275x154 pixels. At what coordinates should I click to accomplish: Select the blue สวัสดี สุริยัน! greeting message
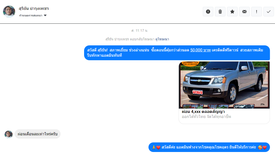tap(177, 53)
